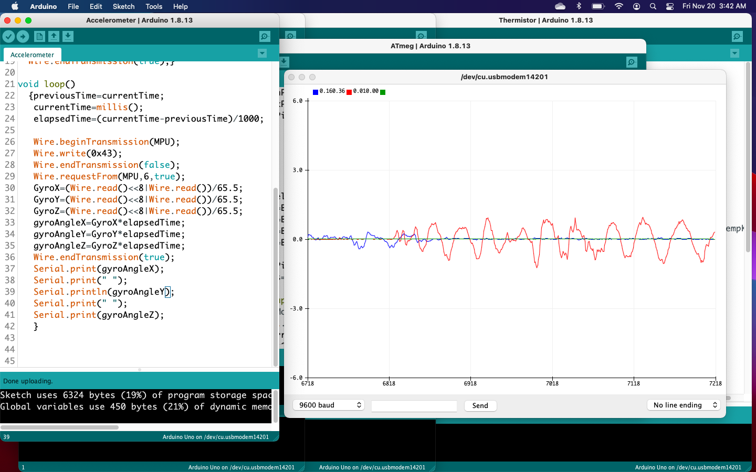Open Control Center icon in menu bar

(670, 6)
